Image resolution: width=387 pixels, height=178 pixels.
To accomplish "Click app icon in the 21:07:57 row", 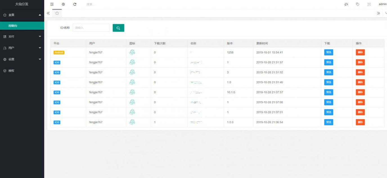I will pos(132,92).
